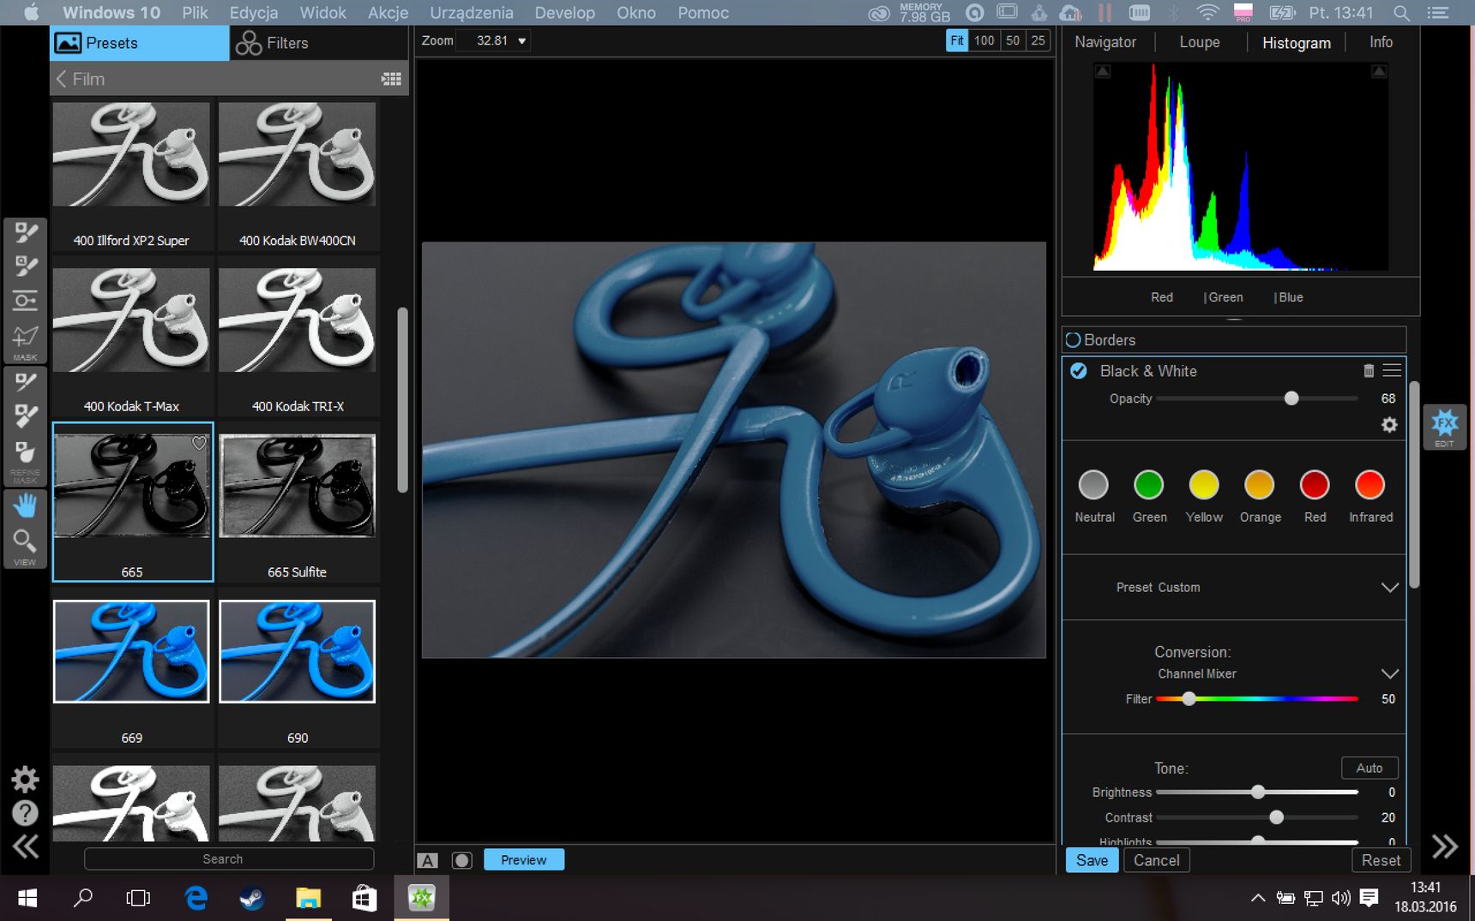Toggle the A compare view icon

(x=428, y=860)
